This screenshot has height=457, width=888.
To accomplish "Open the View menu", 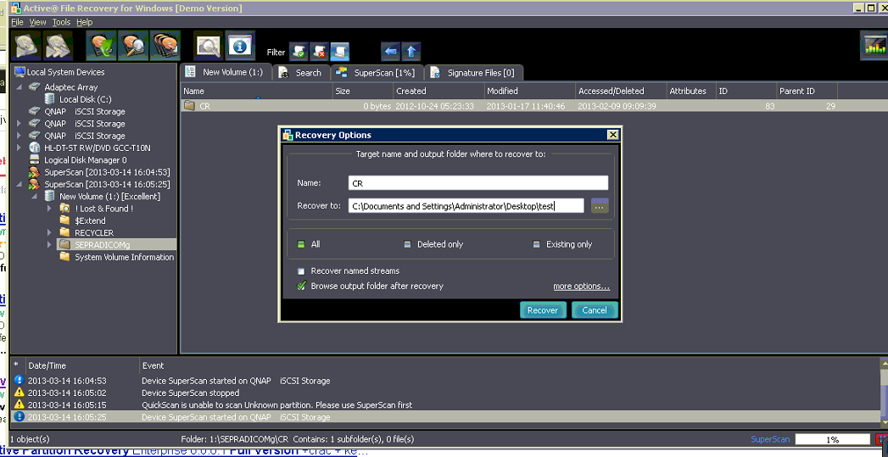I will (x=37, y=22).
